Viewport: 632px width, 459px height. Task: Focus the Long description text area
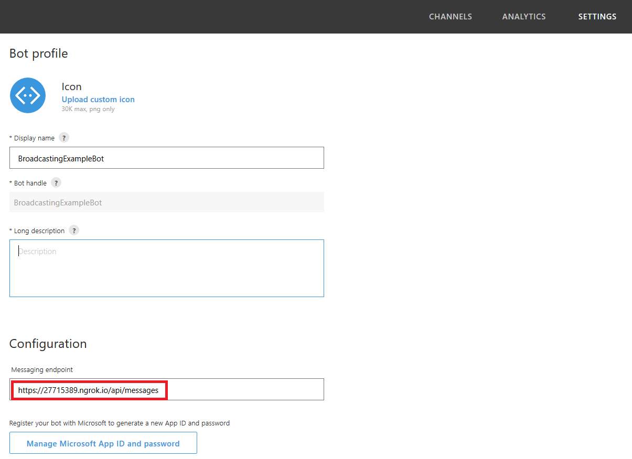click(167, 268)
